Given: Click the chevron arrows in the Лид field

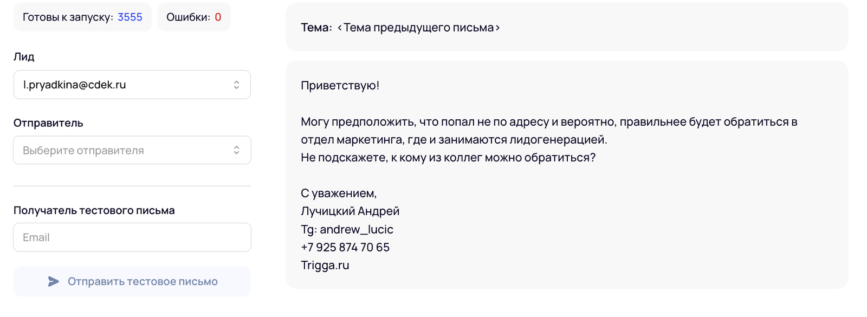Looking at the screenshot, I should pos(236,85).
